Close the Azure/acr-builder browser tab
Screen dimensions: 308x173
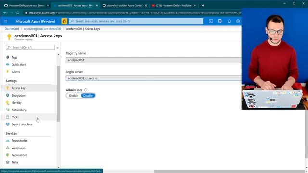tap(146, 5)
